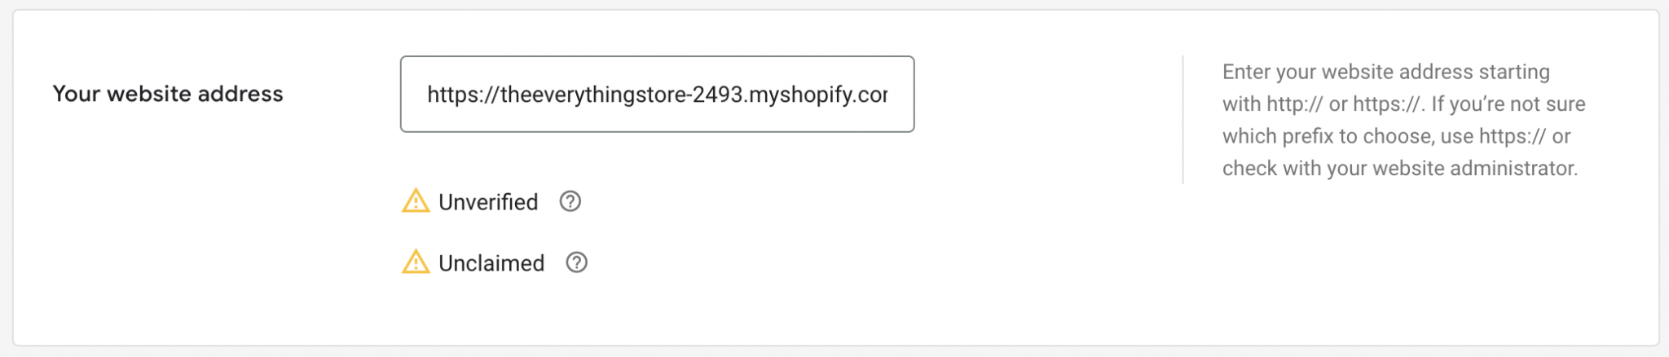Click the "Your website address" label
Image resolution: width=1669 pixels, height=357 pixels.
(168, 94)
